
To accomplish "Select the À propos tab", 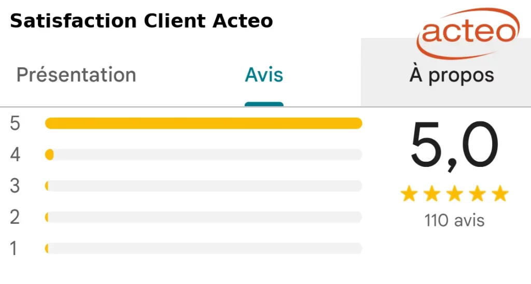I will coord(451,75).
